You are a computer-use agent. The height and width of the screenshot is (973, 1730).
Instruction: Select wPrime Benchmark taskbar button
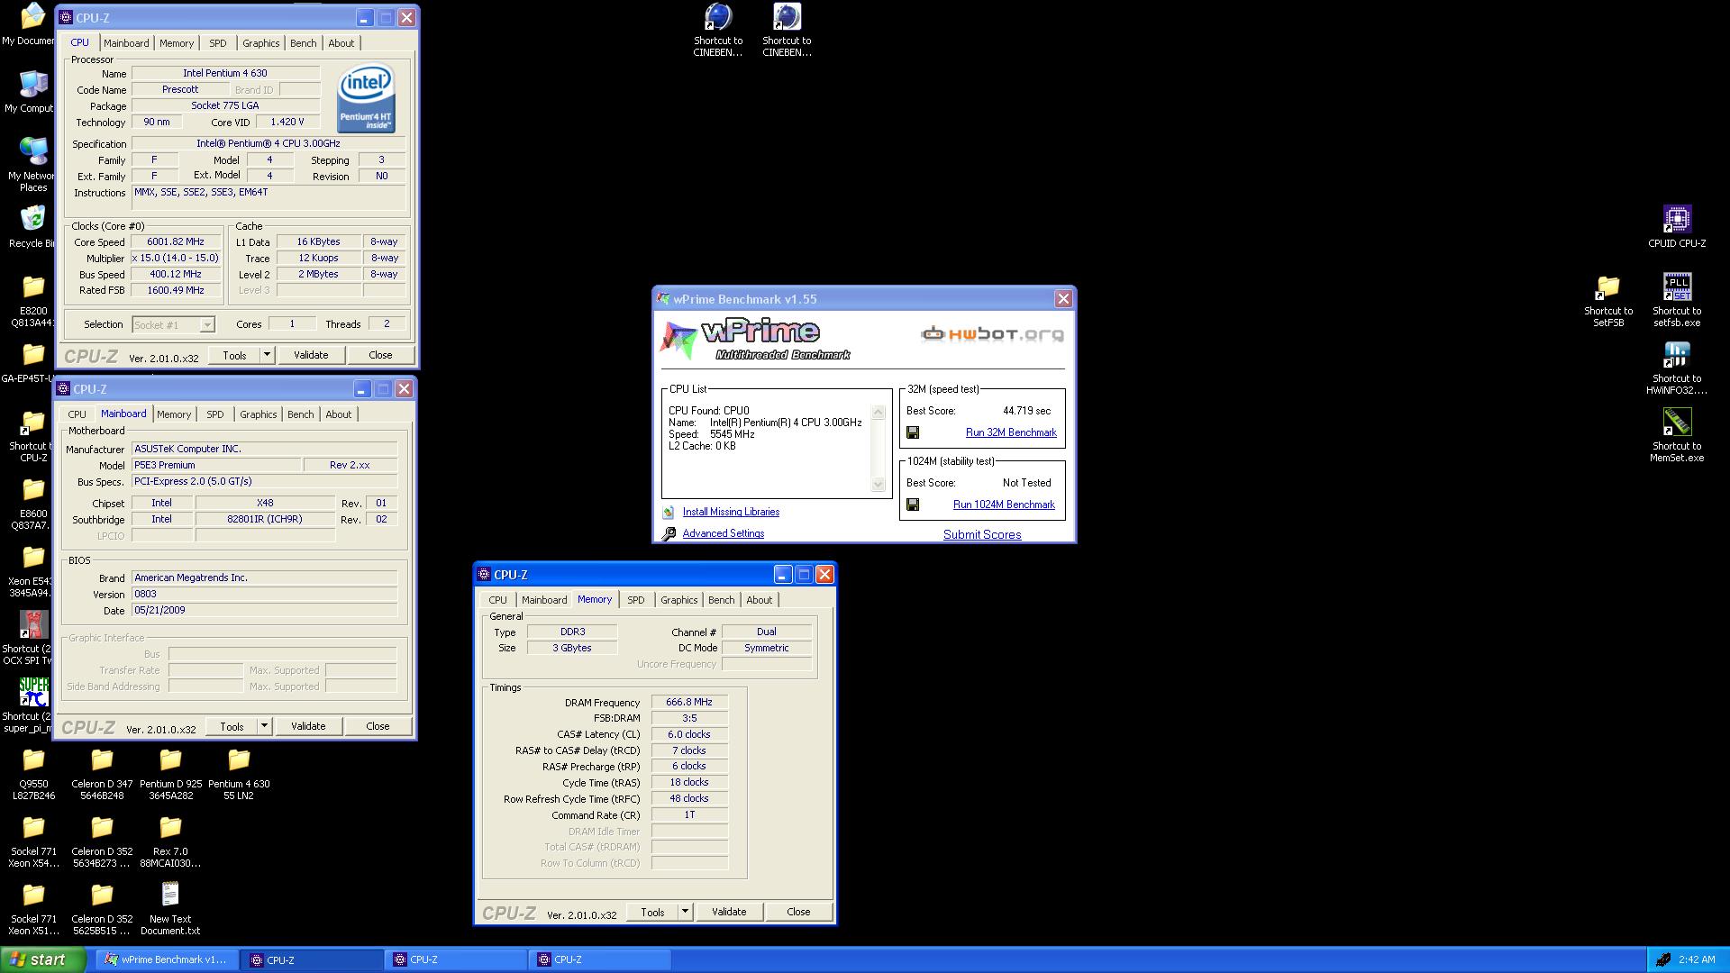168,959
